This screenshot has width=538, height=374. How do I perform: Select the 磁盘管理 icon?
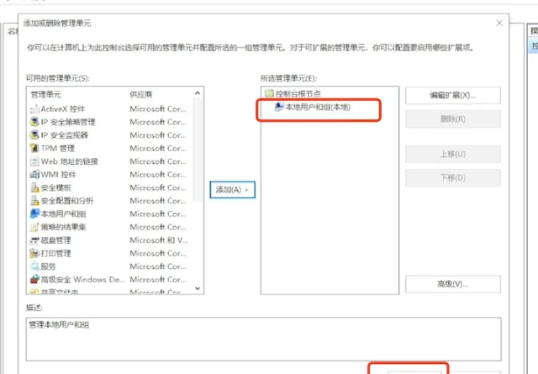point(34,240)
